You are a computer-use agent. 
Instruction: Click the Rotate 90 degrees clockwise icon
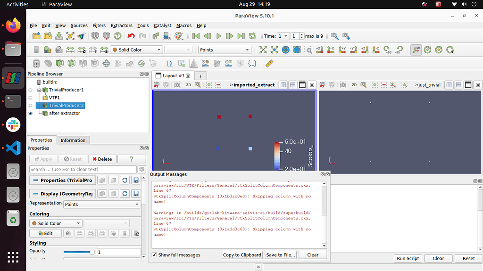pos(387,50)
